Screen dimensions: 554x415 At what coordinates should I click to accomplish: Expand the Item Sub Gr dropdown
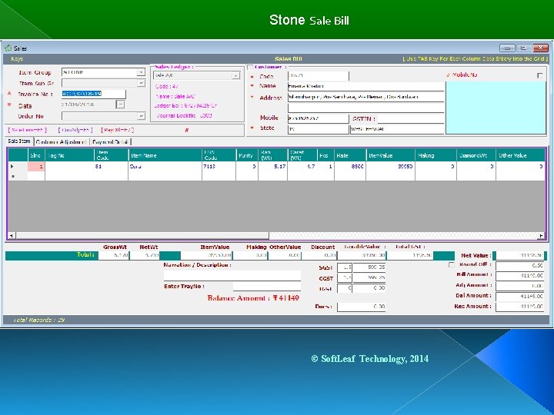coord(141,83)
